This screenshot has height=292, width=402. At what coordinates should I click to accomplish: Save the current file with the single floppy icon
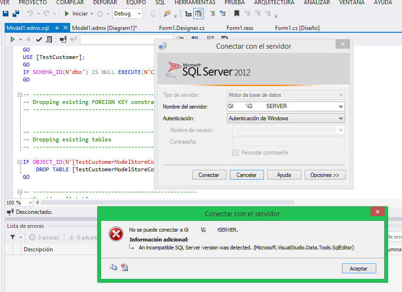tap(6, 14)
